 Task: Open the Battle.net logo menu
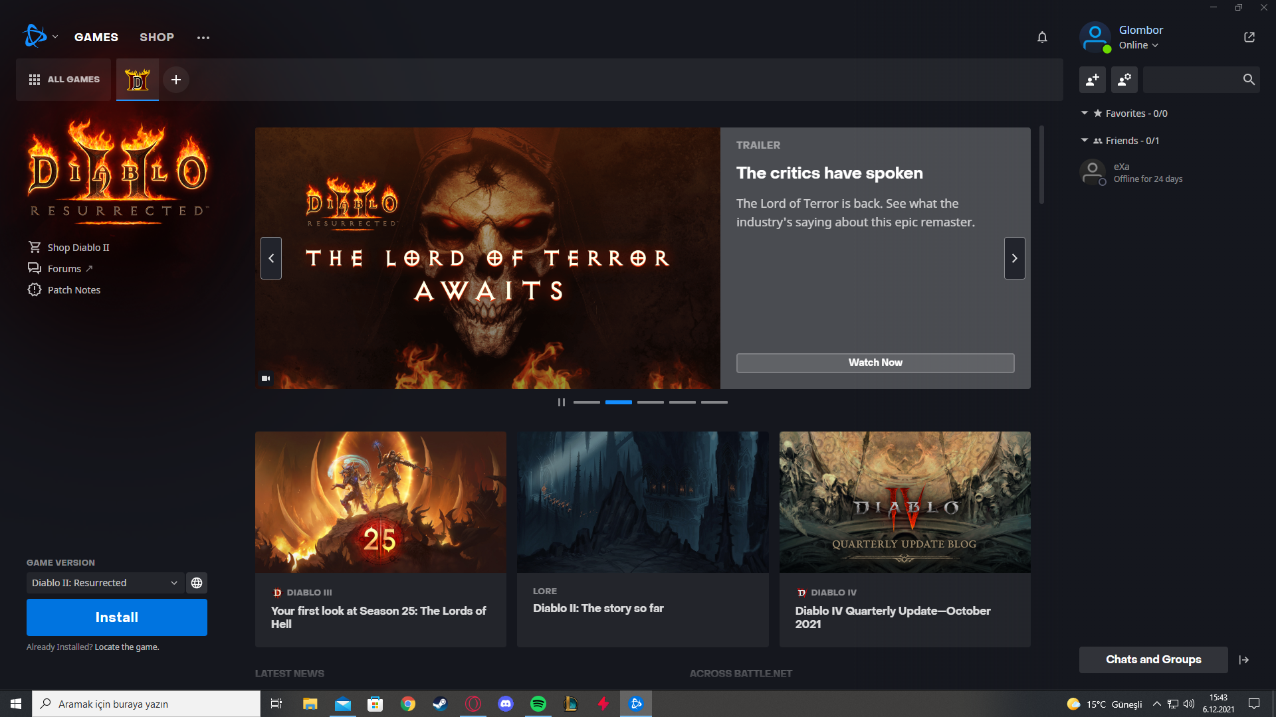(34, 37)
